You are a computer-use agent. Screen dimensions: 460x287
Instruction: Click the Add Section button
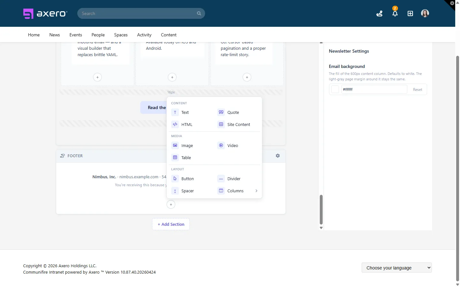pos(171,224)
